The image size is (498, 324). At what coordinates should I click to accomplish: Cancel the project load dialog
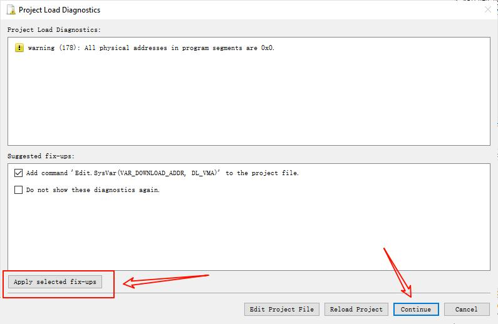(466, 309)
